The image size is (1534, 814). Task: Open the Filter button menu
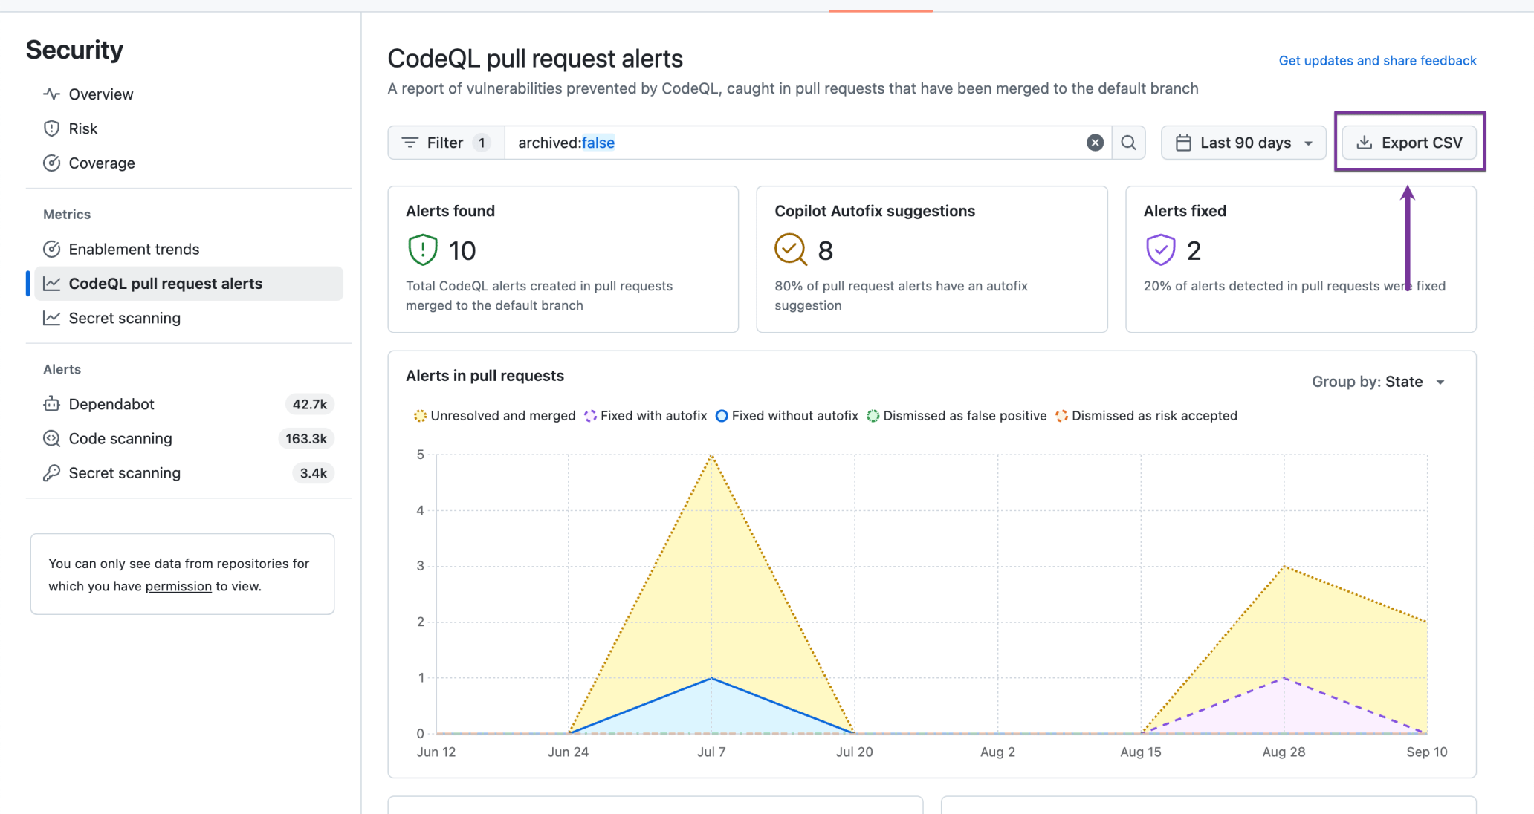(446, 143)
